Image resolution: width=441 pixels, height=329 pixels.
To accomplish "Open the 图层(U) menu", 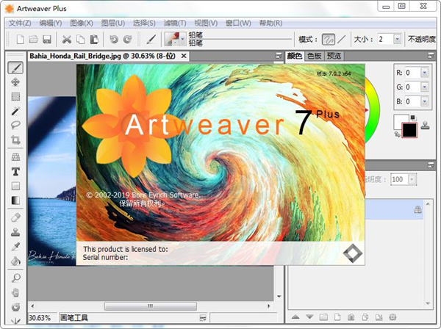I will click(113, 23).
